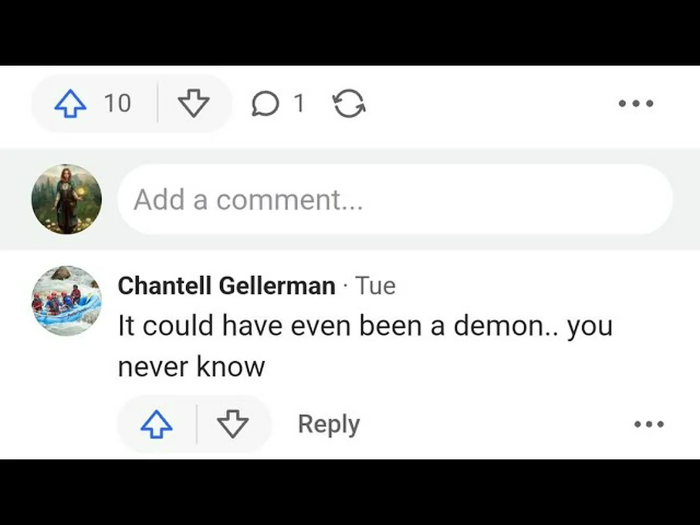Viewport: 700px width, 525px height.
Task: Click your profile avatar beside comment box
Action: click(67, 199)
